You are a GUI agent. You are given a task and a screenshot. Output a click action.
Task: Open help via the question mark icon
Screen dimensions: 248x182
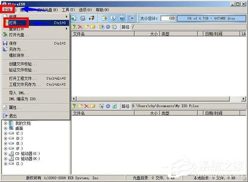click(x=122, y=18)
